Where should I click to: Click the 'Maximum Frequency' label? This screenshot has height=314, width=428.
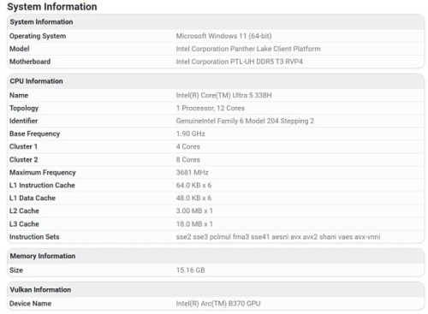click(x=43, y=173)
